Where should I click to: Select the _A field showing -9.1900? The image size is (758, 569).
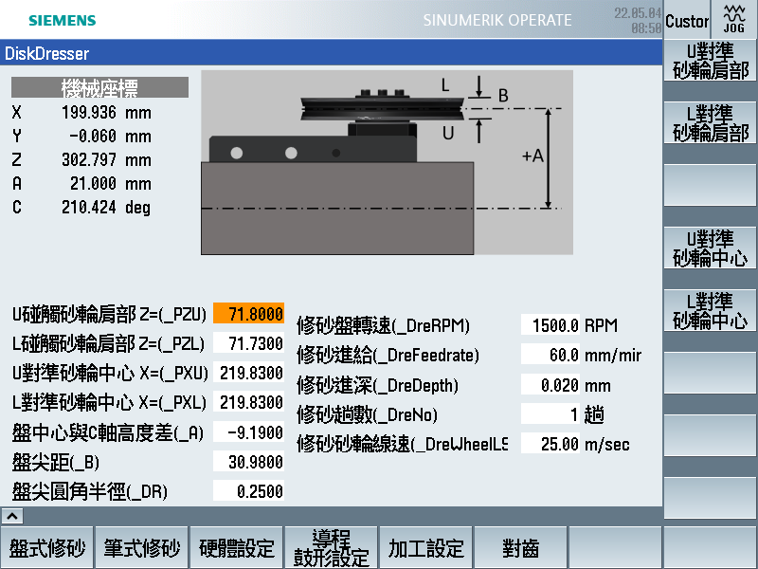click(x=248, y=432)
